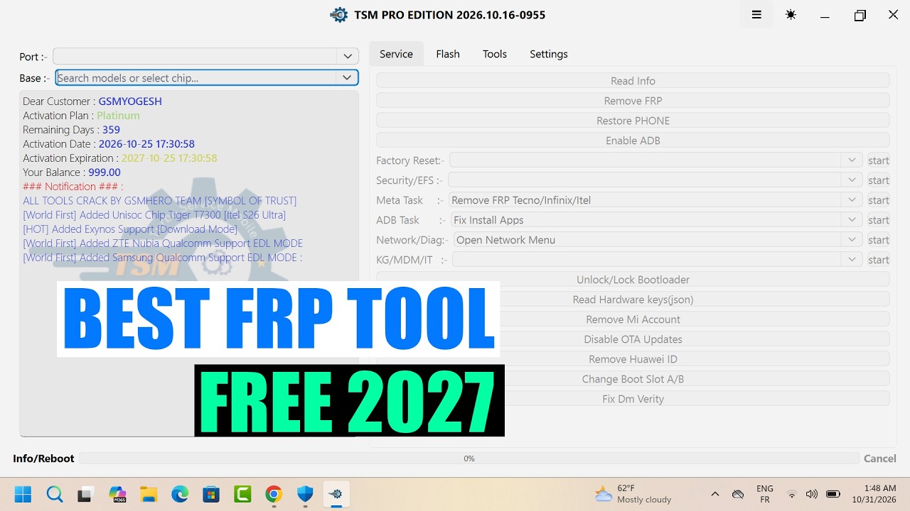Start the Meta Task operation
Screen dimensions: 910x511
point(879,200)
